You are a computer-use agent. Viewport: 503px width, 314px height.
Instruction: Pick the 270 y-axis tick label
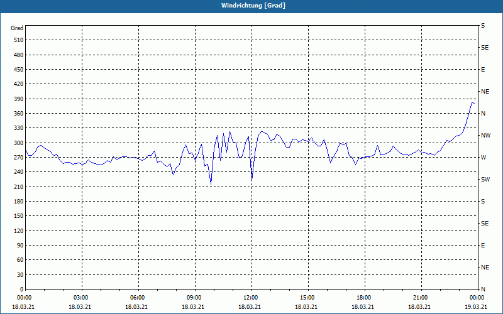[x=19, y=158]
